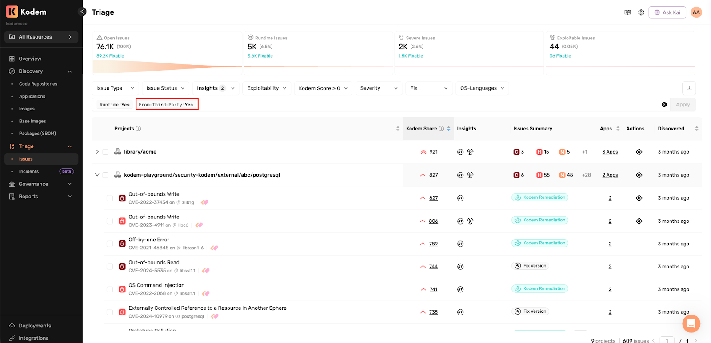Select checkbox for CVE-2023-4911 issue
The image size is (711, 343).
click(x=110, y=221)
